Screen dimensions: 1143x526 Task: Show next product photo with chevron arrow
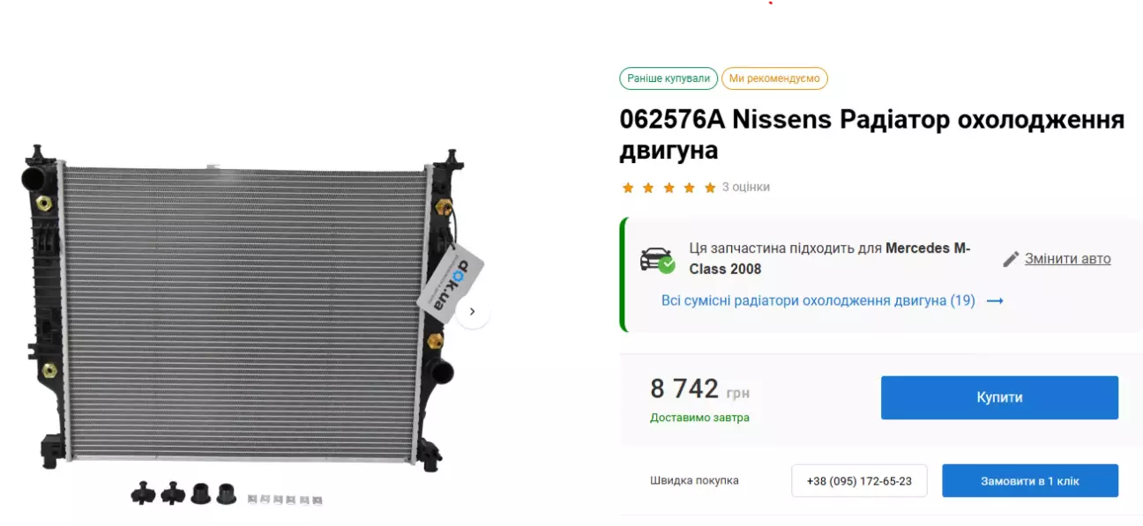[473, 311]
